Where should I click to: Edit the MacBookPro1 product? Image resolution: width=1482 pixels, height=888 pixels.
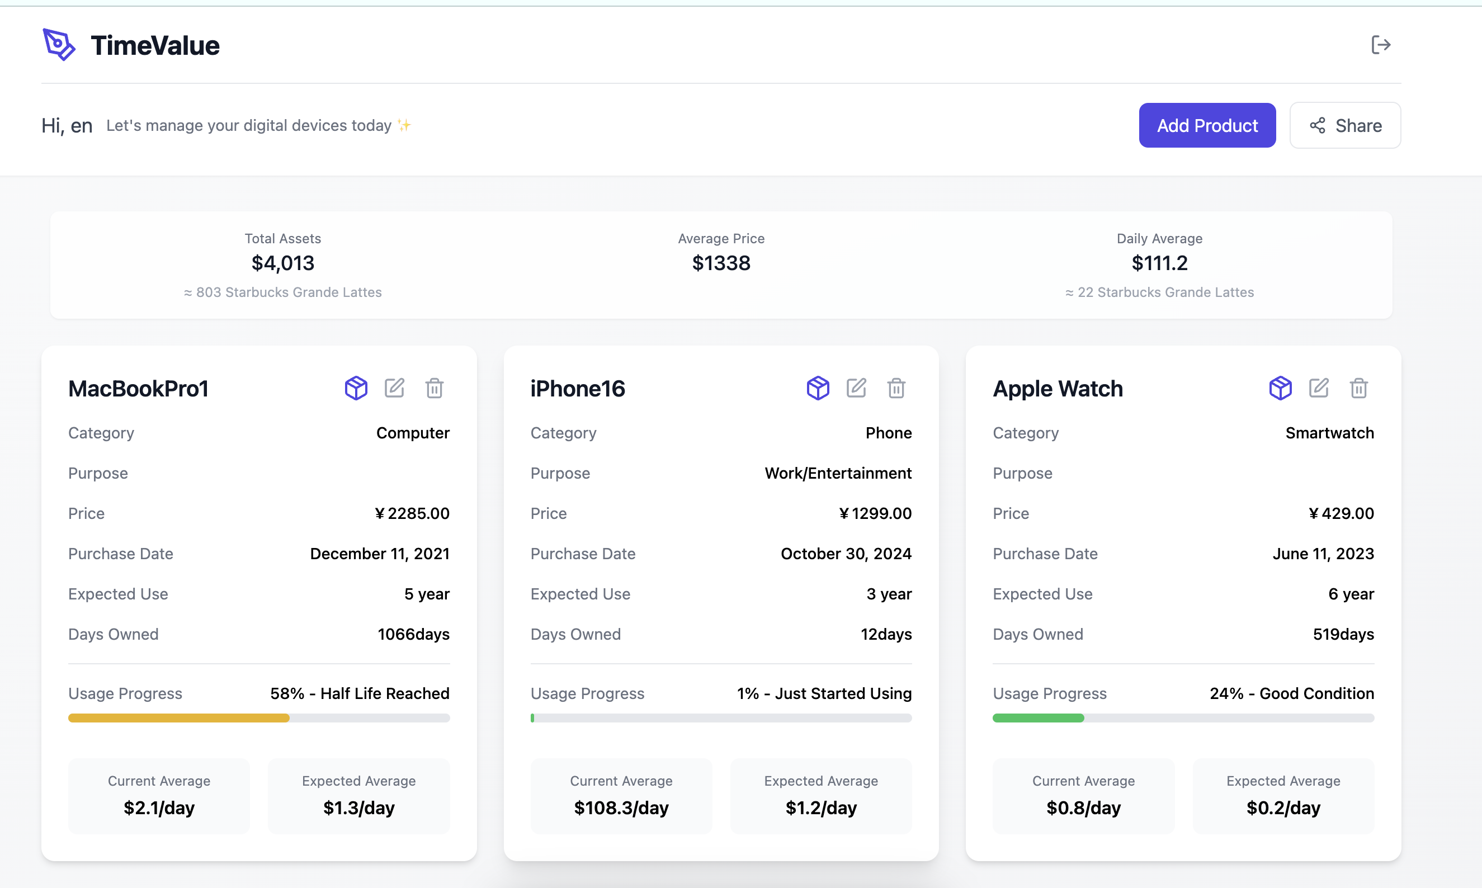point(394,388)
